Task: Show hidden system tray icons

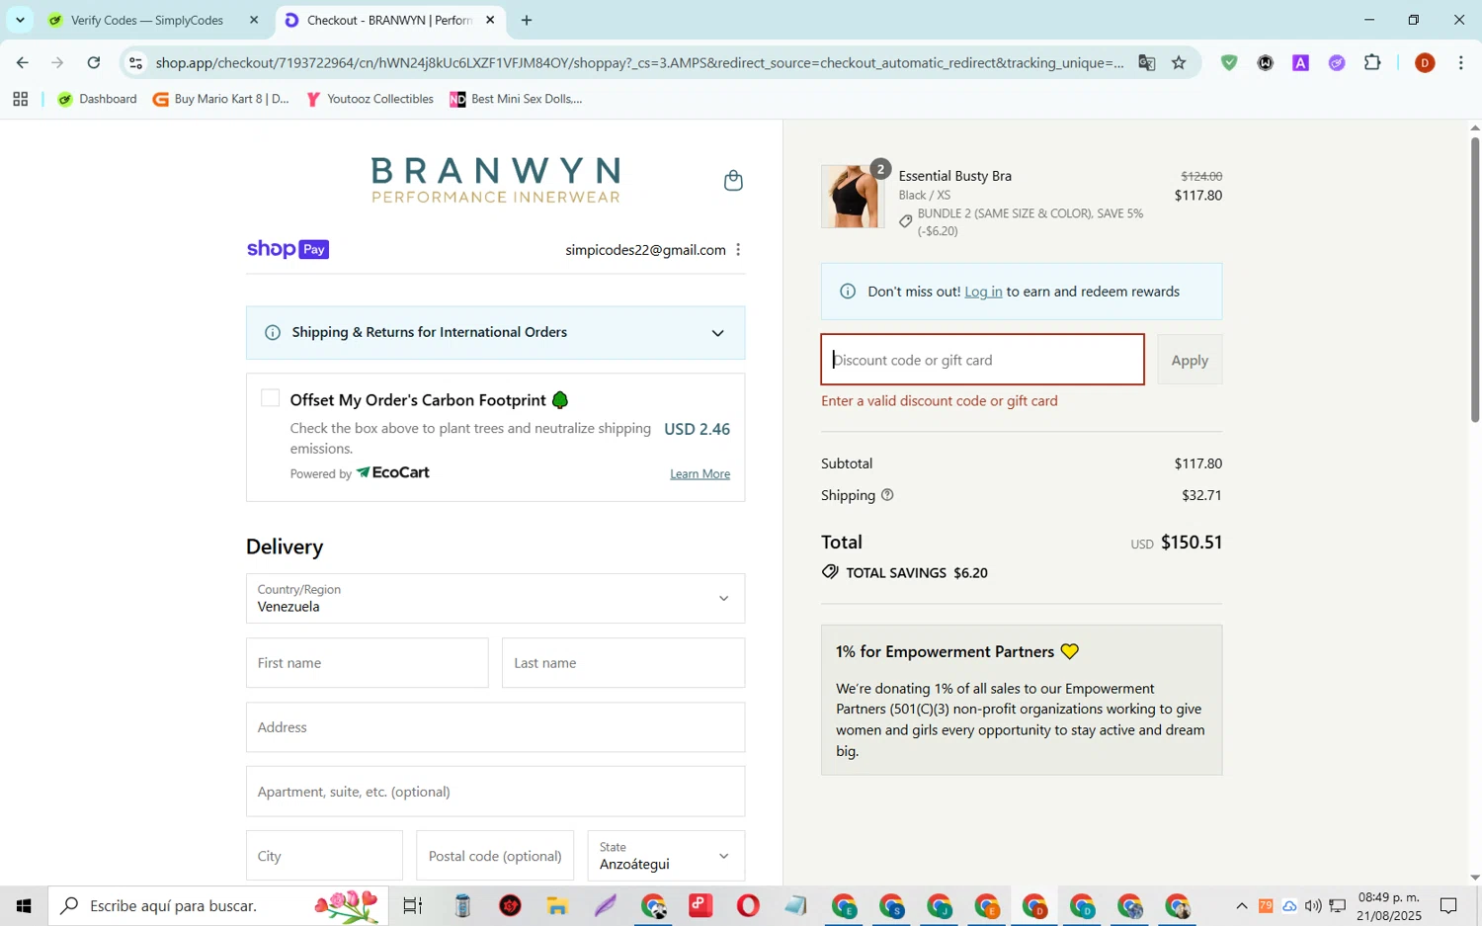Action: click(x=1242, y=906)
